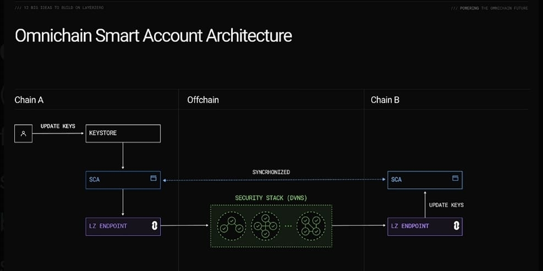Click the KEYSTORE box
This screenshot has width=543, height=271.
pyautogui.click(x=123, y=133)
